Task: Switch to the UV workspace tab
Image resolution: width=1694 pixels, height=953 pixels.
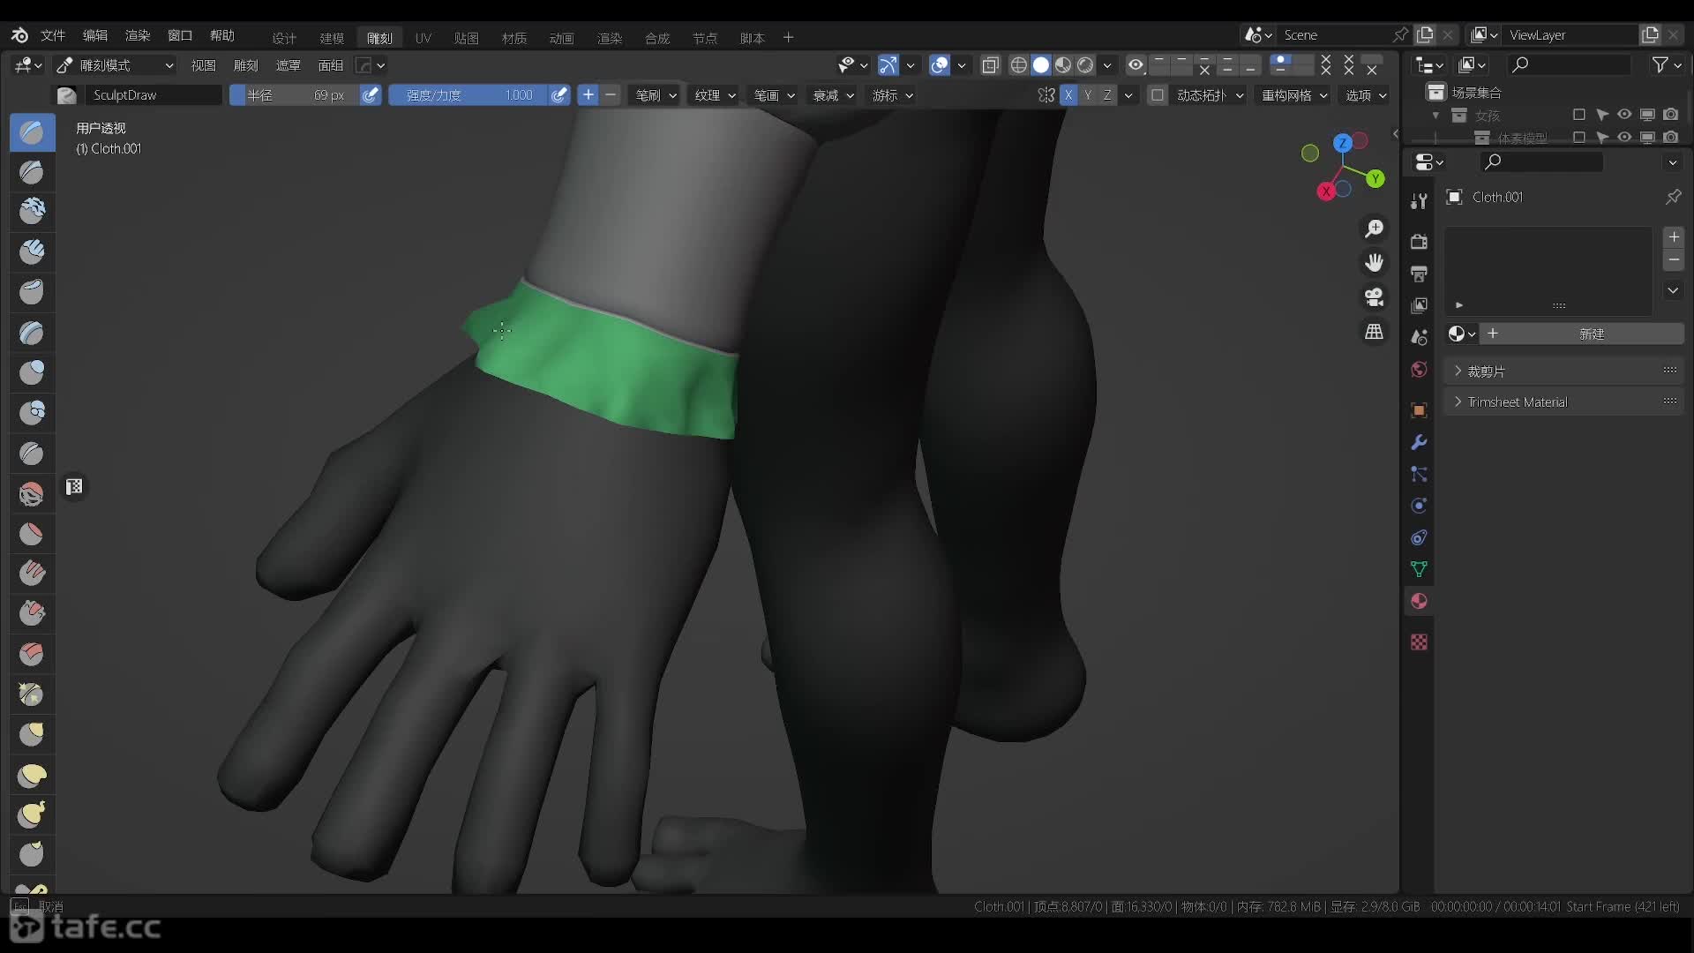Action: pos(423,37)
